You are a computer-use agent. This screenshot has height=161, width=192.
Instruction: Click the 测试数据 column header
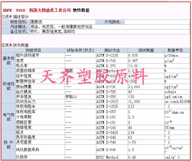coord(146,50)
